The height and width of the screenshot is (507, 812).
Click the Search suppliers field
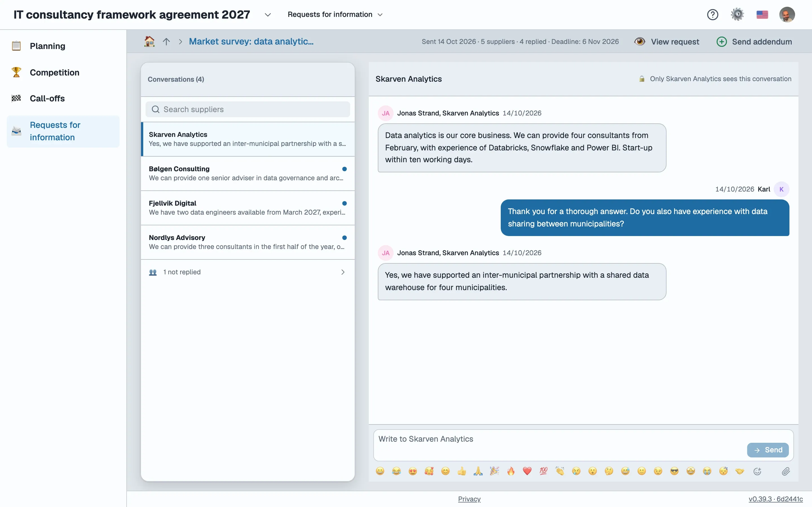tap(248, 109)
